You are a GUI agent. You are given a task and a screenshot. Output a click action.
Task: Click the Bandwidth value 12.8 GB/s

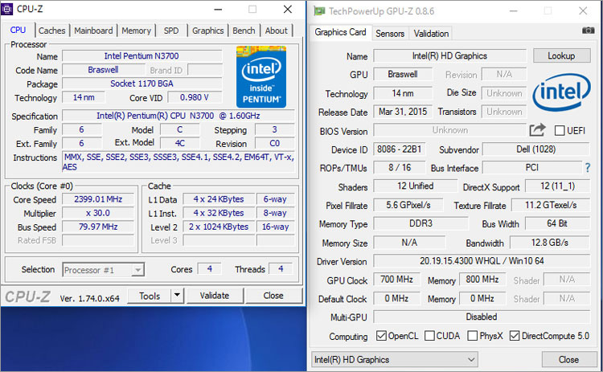point(550,243)
